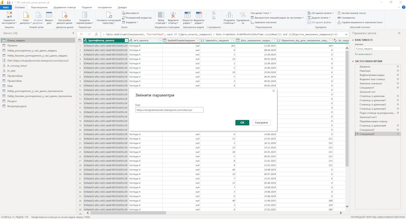Switch to the Додавання стовпця tab
Screen dimensions: 406x219
(x=65, y=7)
